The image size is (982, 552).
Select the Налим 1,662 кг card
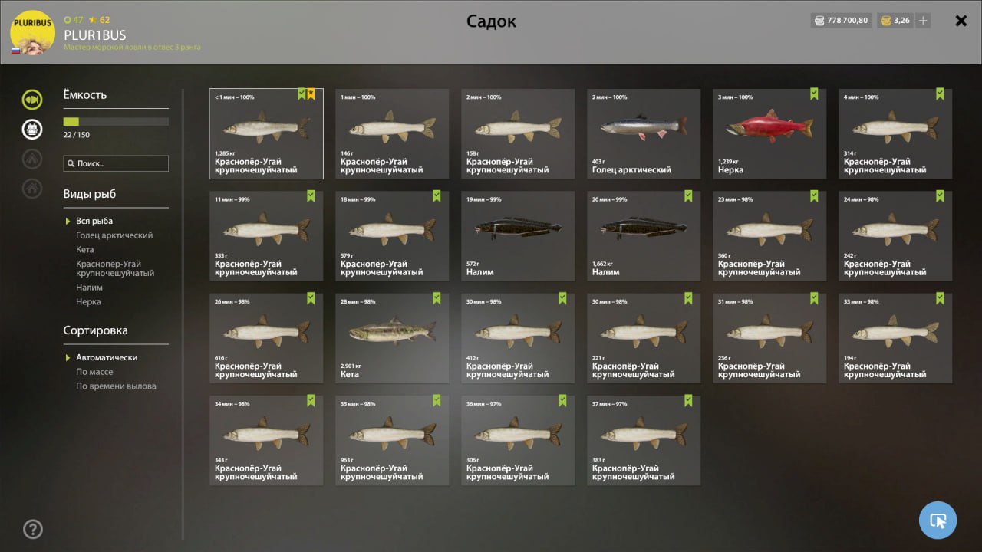coord(644,235)
